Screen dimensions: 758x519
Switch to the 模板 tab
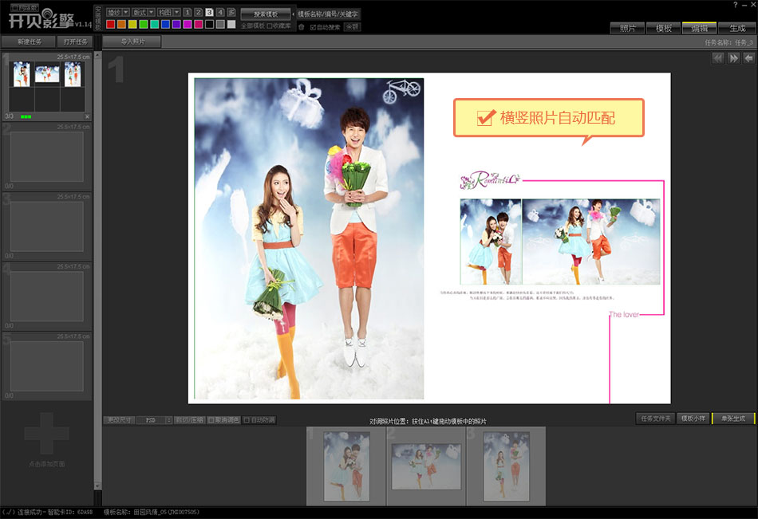(x=663, y=28)
